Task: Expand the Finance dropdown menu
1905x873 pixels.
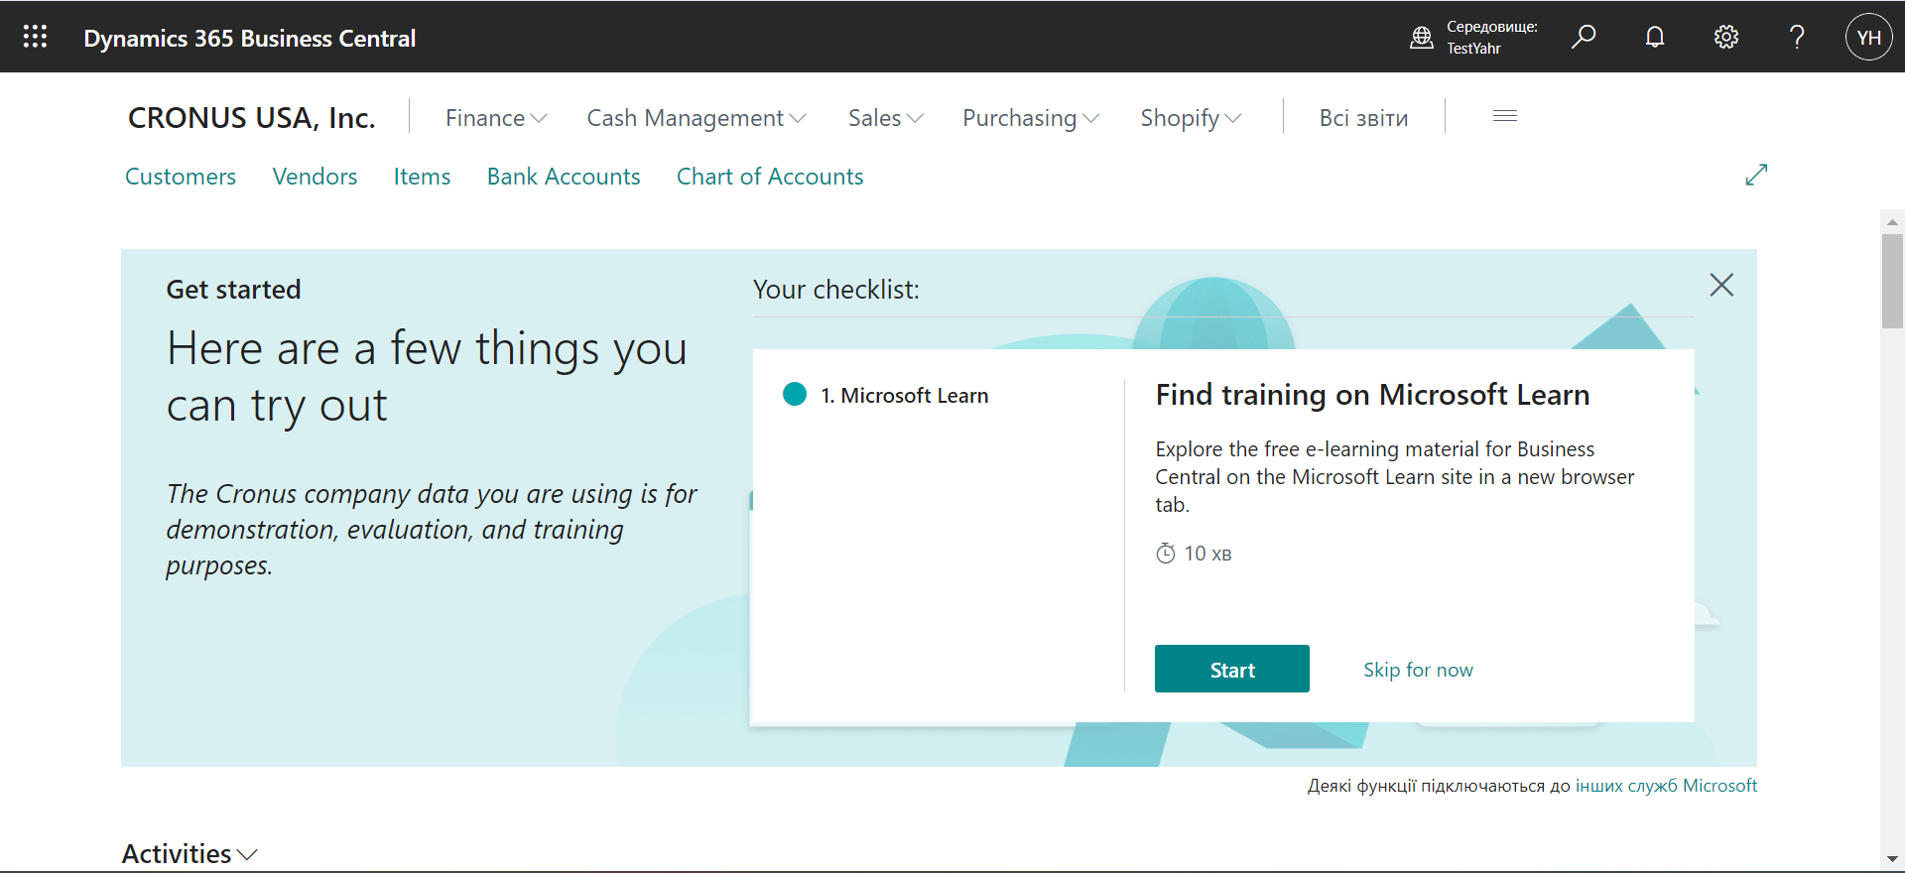Action: click(495, 118)
